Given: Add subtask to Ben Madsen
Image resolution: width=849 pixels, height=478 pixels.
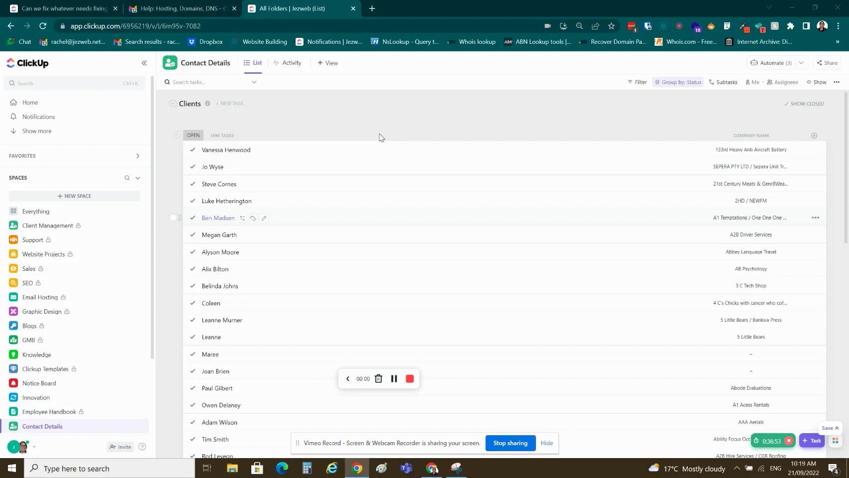Looking at the screenshot, I should click(x=242, y=218).
